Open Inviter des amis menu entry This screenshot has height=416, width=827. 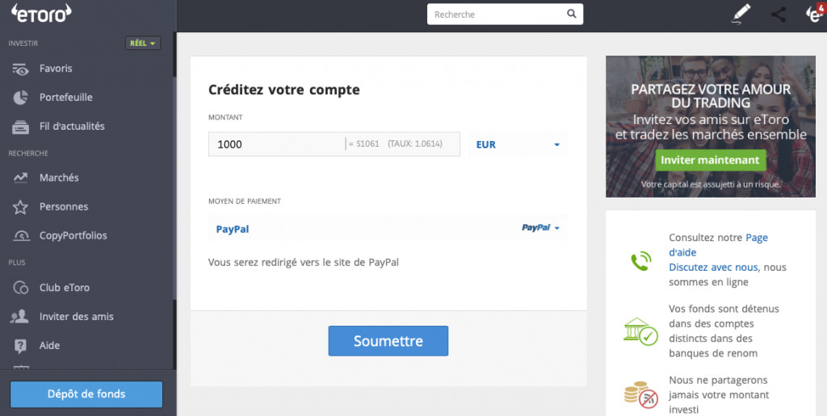(x=77, y=317)
